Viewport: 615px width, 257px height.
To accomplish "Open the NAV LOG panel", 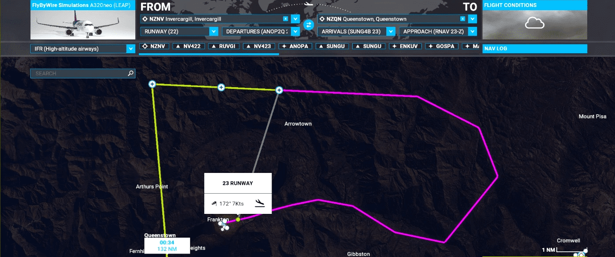I will coord(535,49).
